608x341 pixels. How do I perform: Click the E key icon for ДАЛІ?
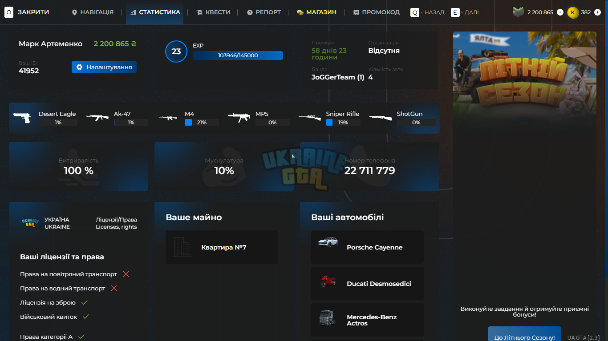point(455,12)
